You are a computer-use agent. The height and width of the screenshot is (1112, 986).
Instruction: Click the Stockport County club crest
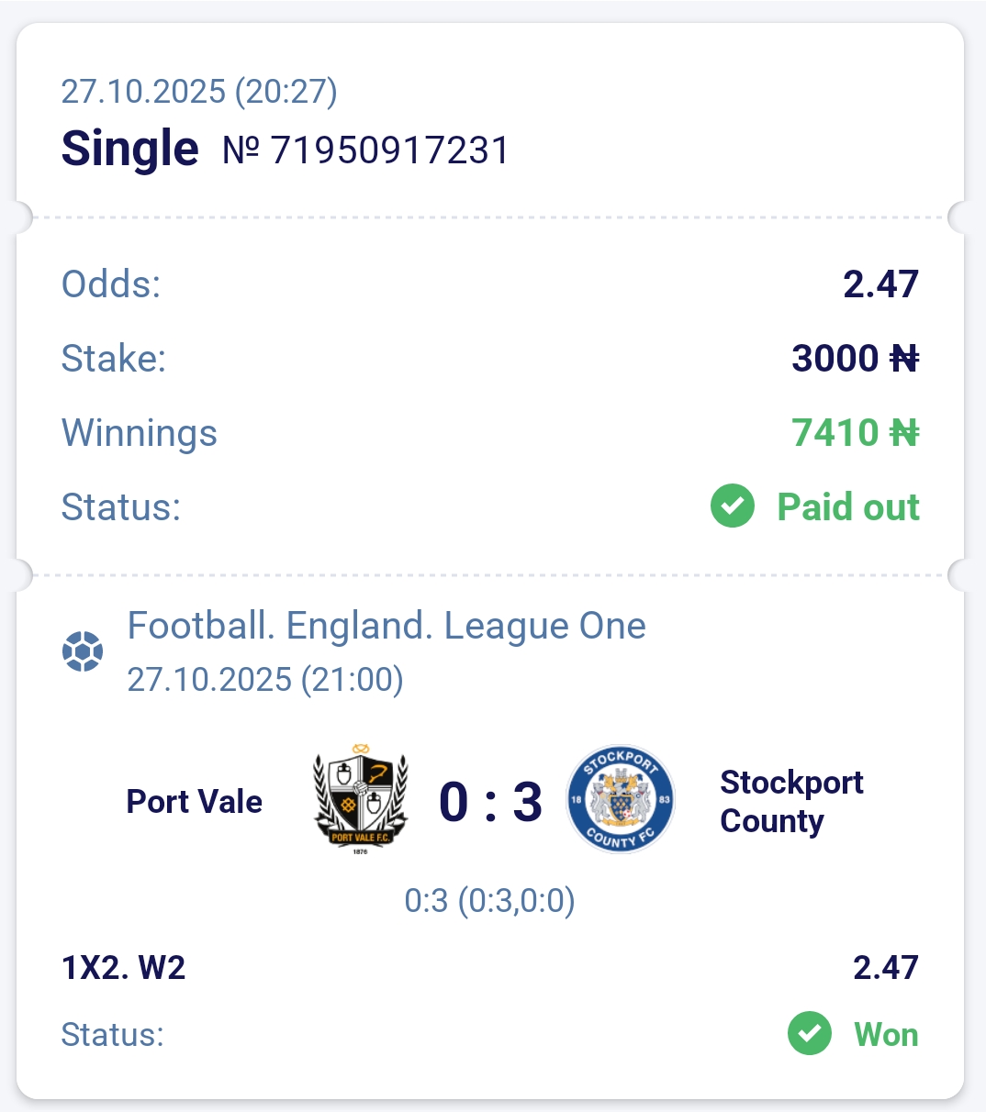(x=622, y=799)
